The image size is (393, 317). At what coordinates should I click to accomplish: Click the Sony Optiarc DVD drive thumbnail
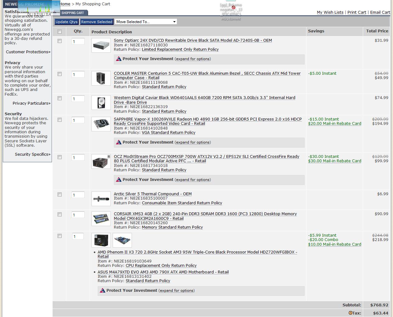(101, 45)
